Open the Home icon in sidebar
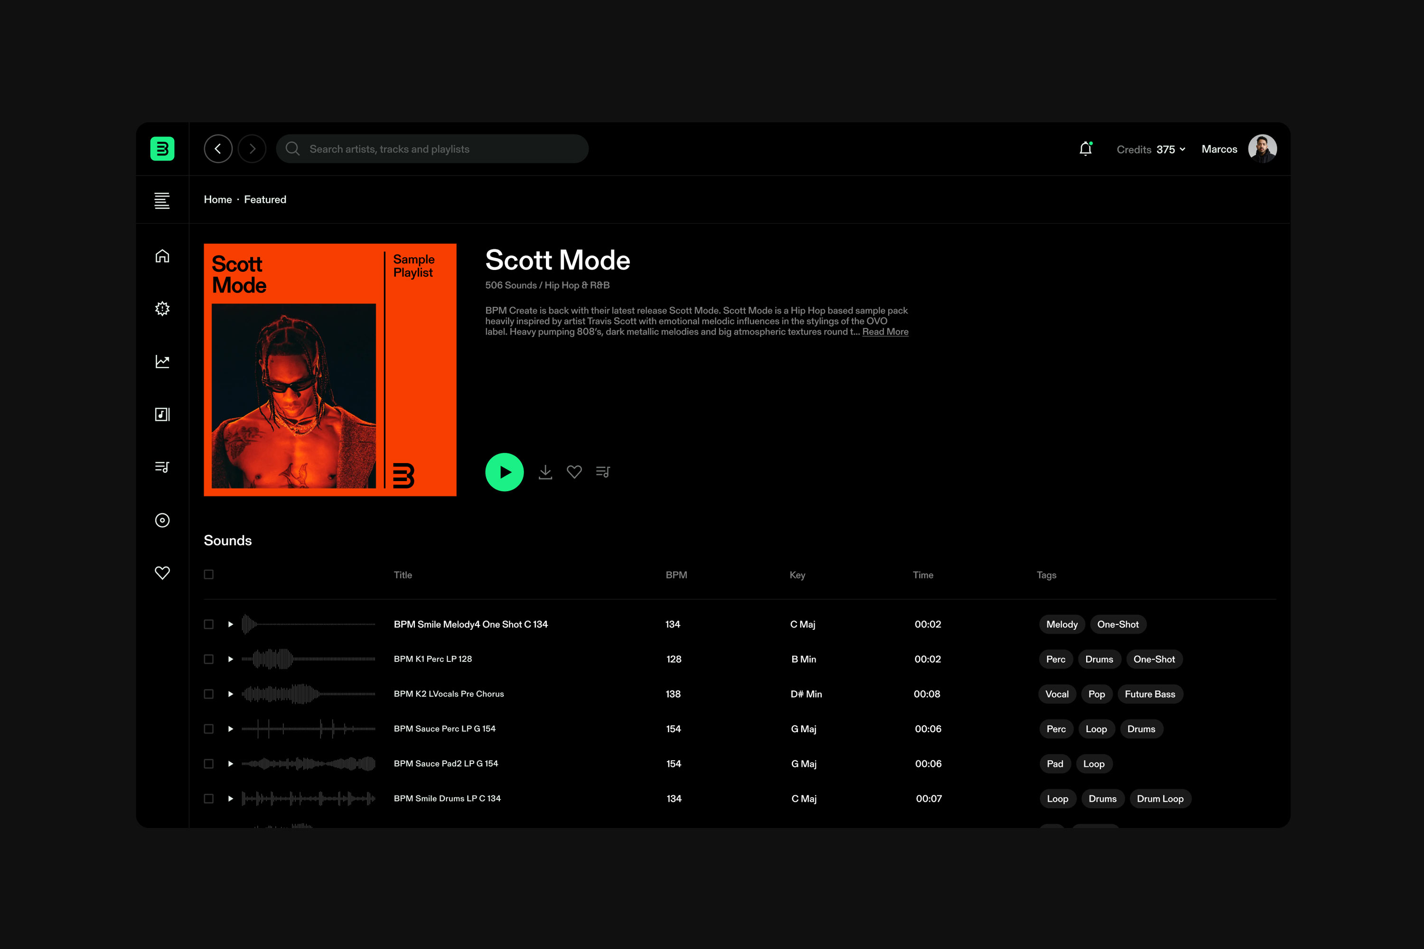The image size is (1424, 949). [x=162, y=256]
